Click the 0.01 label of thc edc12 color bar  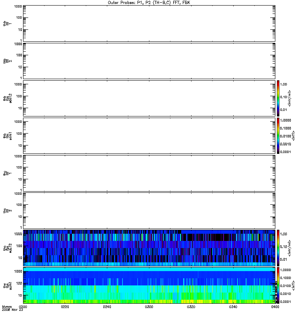click(x=283, y=260)
